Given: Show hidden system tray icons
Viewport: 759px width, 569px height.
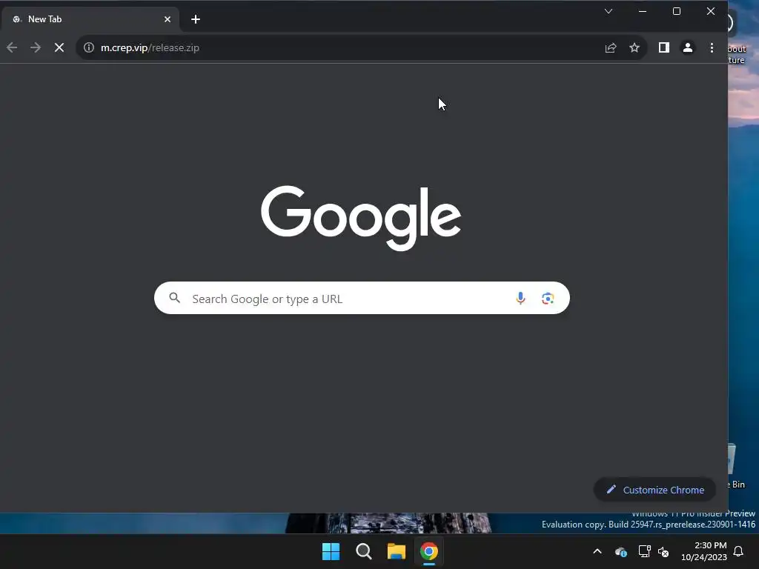Looking at the screenshot, I should click(597, 551).
